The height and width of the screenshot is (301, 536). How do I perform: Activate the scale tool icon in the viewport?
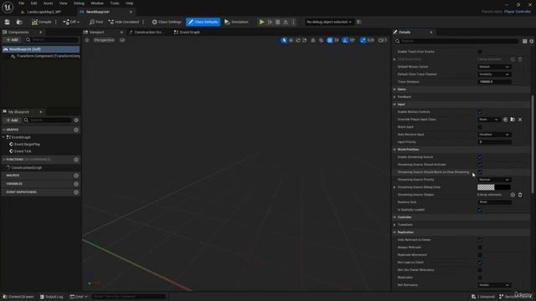(x=305, y=40)
